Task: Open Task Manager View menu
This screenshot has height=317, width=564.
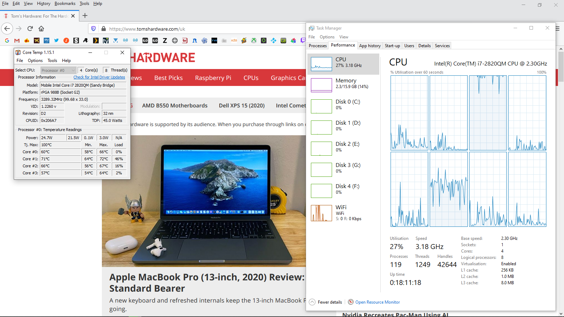Action: coord(344,37)
